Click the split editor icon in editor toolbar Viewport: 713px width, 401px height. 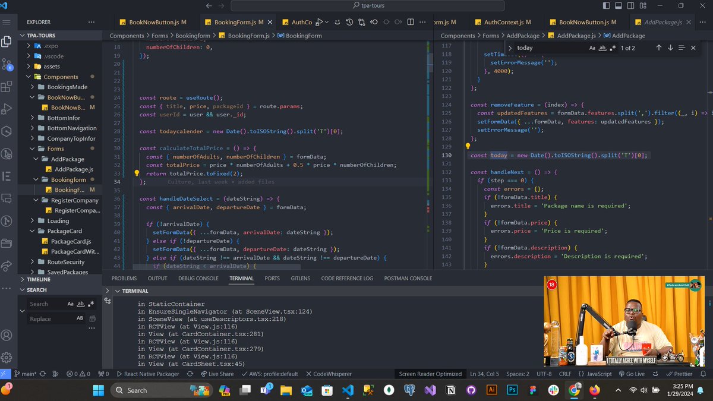click(x=412, y=22)
